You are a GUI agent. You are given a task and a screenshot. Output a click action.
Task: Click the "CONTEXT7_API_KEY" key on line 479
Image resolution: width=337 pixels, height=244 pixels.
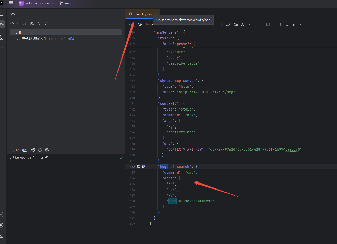coord(185,149)
